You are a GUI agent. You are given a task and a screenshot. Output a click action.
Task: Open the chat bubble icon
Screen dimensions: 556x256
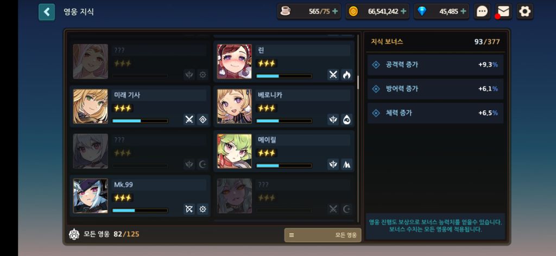tap(482, 12)
